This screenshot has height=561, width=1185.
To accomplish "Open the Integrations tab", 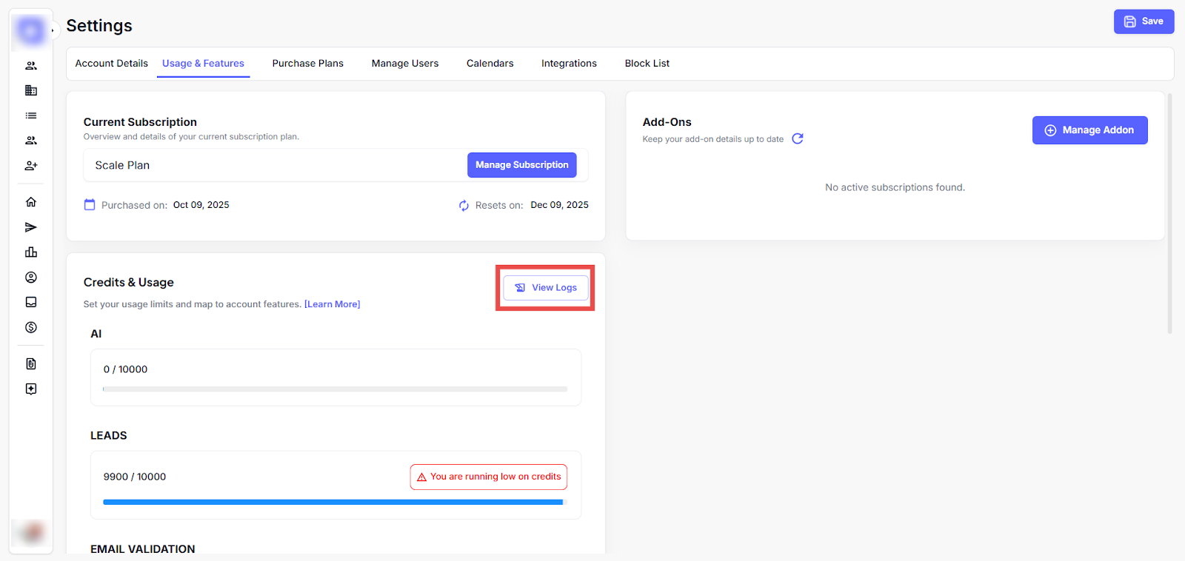I will pyautogui.click(x=569, y=64).
